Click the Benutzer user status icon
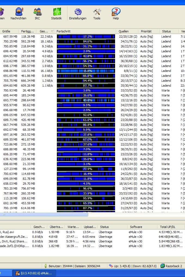This screenshot has width=185, height=277. pos(46,266)
